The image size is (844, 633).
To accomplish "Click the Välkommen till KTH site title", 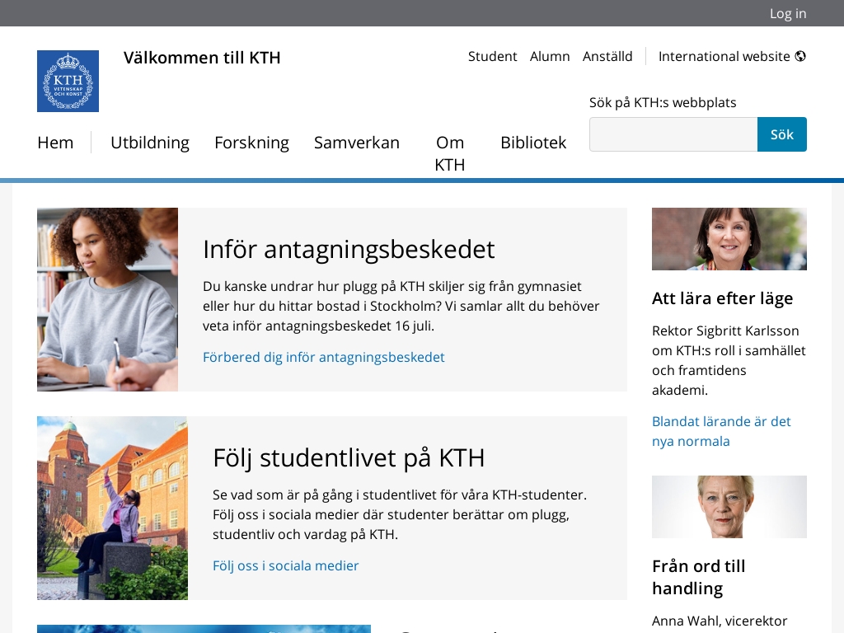I will click(x=202, y=58).
